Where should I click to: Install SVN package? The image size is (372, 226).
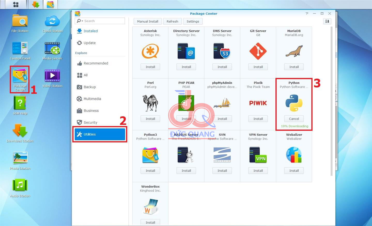coord(222,171)
